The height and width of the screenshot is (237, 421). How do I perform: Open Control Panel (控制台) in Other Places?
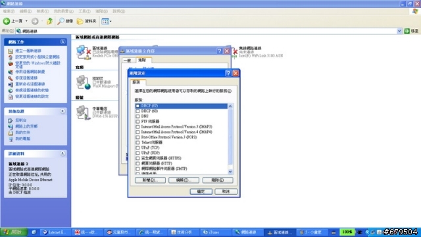tap(20, 120)
